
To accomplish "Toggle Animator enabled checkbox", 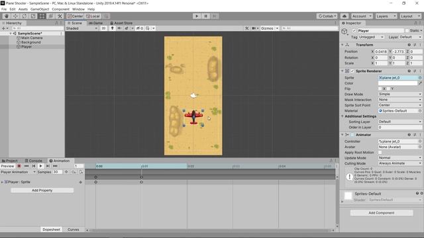I will point(352,135).
